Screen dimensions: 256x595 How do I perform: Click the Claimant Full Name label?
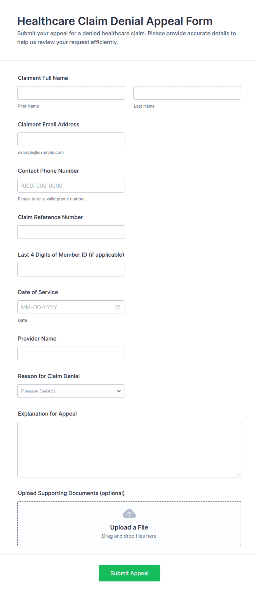[43, 78]
